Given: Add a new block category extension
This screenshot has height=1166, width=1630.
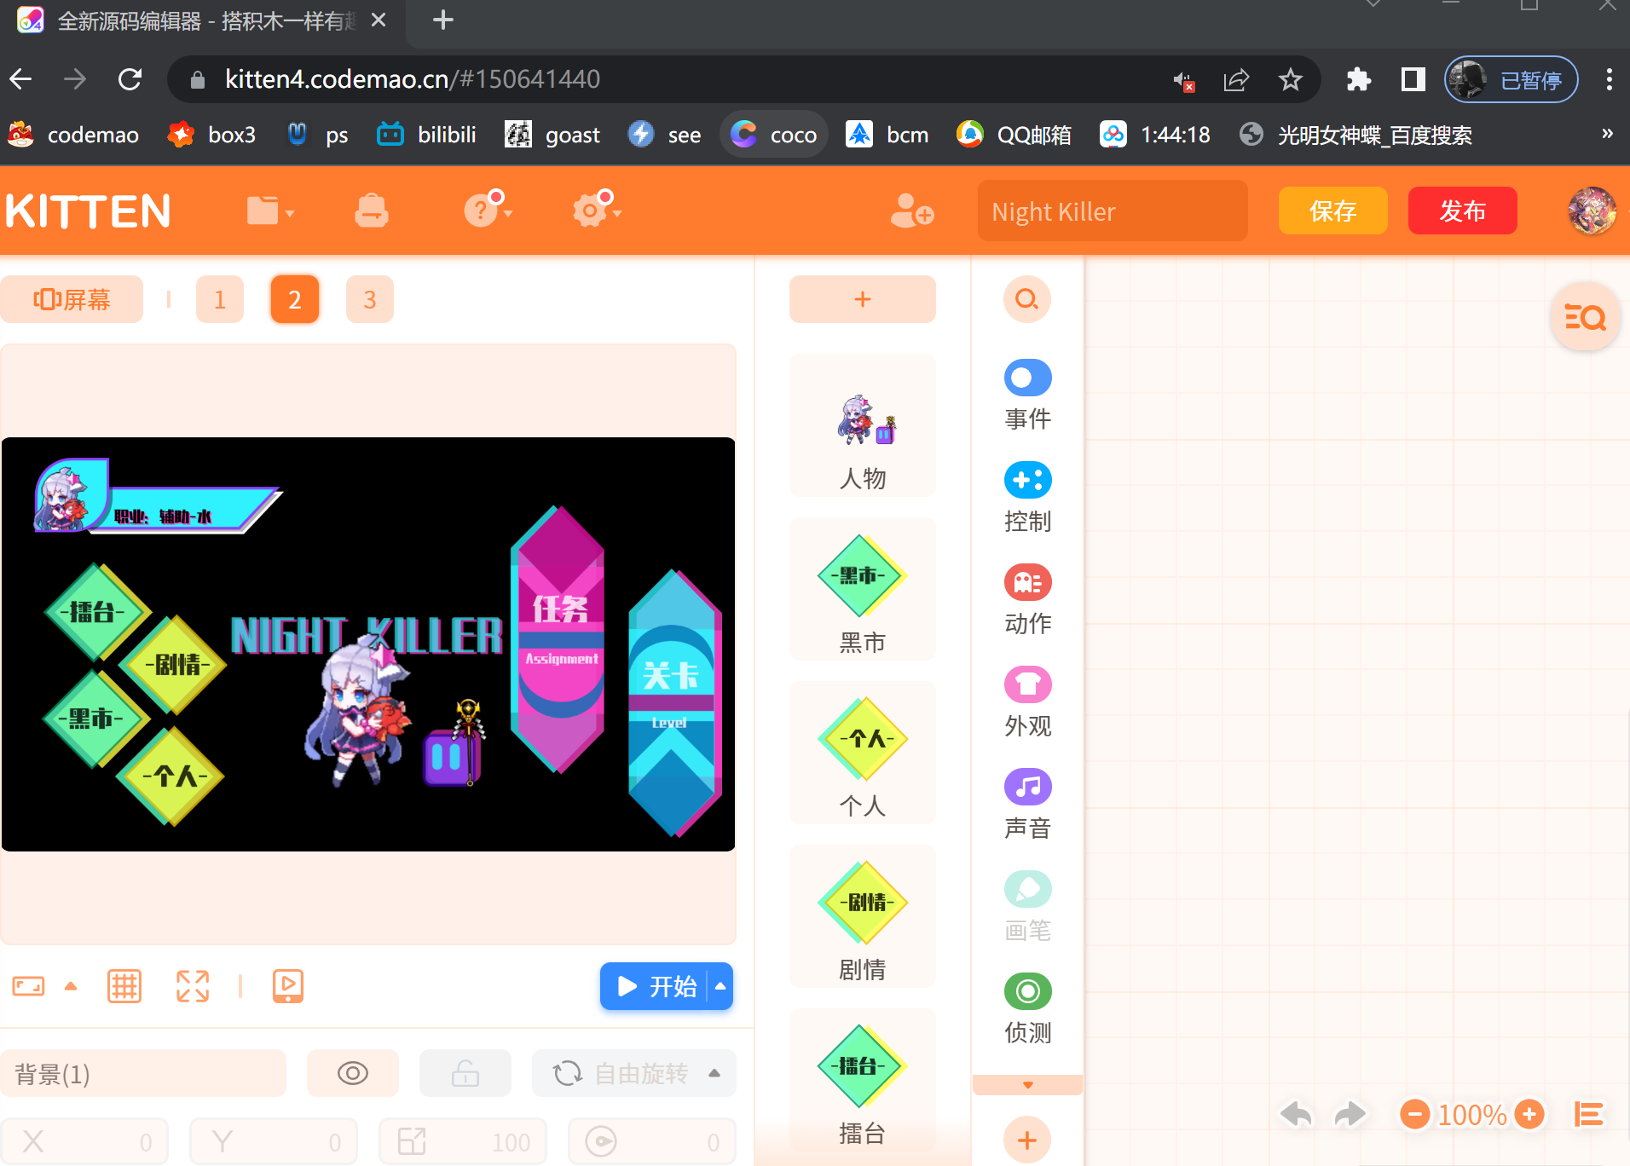Looking at the screenshot, I should pyautogui.click(x=1027, y=1140).
